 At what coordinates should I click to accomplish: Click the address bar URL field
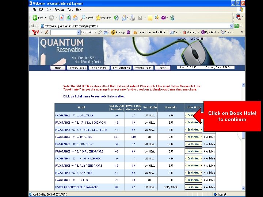[135, 26]
